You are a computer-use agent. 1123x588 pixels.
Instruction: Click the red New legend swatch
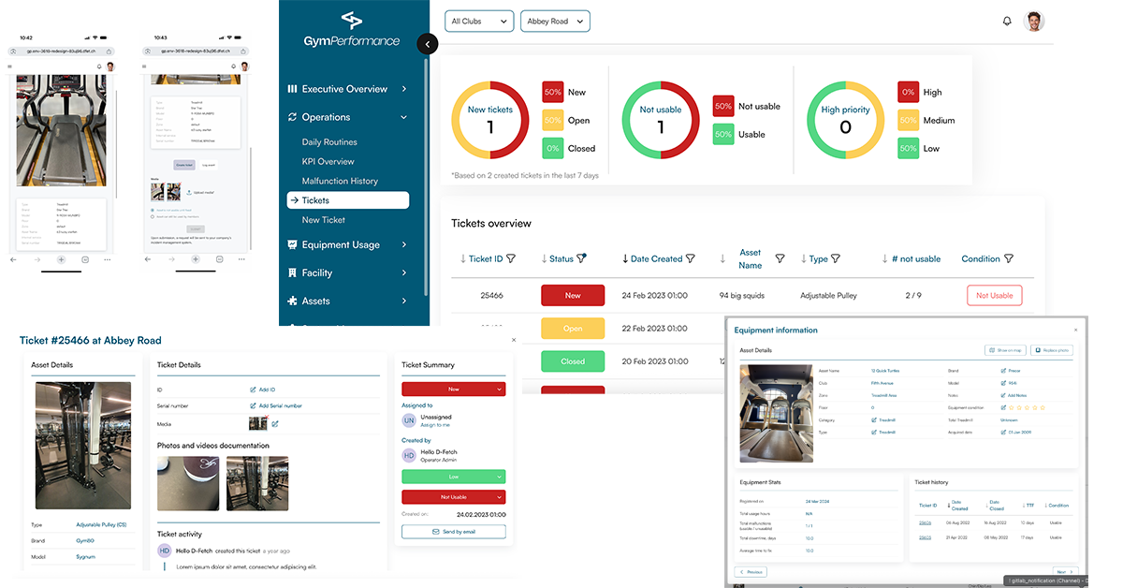coord(552,92)
